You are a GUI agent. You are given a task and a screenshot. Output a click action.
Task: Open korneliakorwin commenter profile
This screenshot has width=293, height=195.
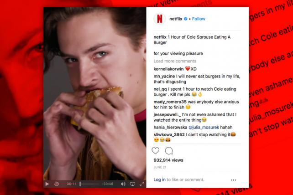coord(168,69)
